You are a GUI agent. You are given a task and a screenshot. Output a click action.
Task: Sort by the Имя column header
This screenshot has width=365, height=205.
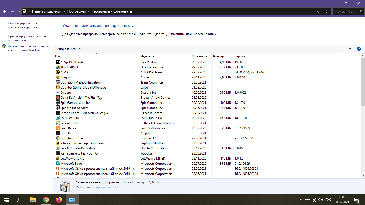coord(96,56)
